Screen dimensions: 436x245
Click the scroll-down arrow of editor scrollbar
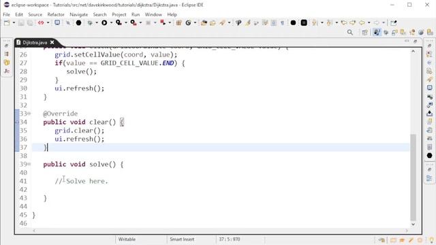(414, 224)
